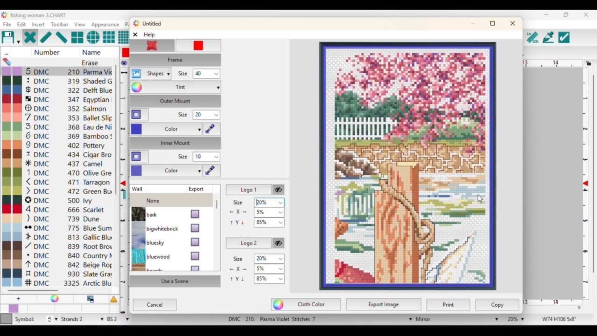Click the Outer Mount blue color swatch
Image resolution: width=597 pixels, height=336 pixels.
136,129
